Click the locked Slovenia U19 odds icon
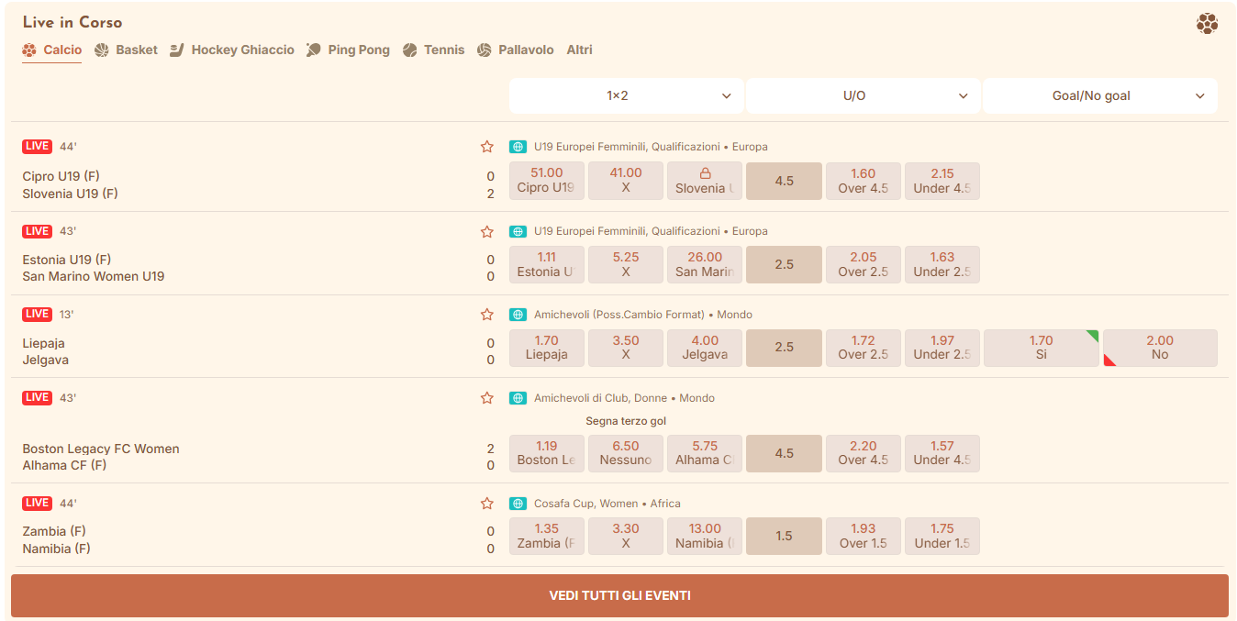1237x621 pixels. tap(705, 173)
